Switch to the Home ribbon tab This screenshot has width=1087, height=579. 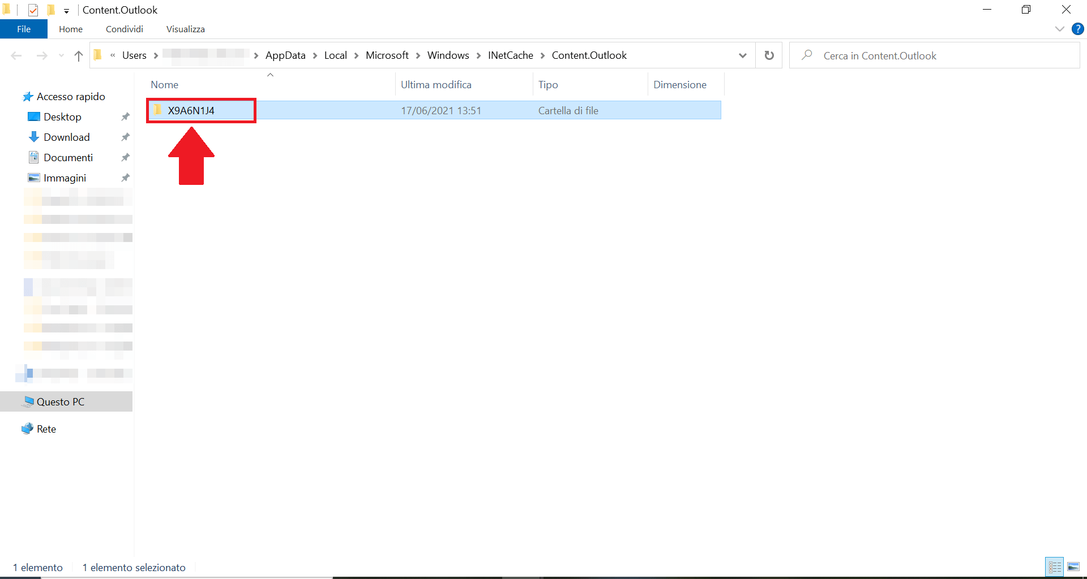click(x=71, y=29)
